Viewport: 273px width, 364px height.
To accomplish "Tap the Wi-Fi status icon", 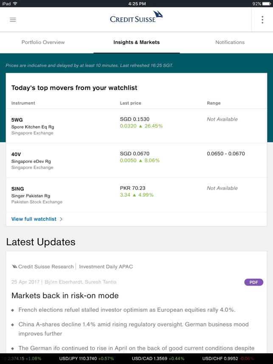I will tap(15, 3).
